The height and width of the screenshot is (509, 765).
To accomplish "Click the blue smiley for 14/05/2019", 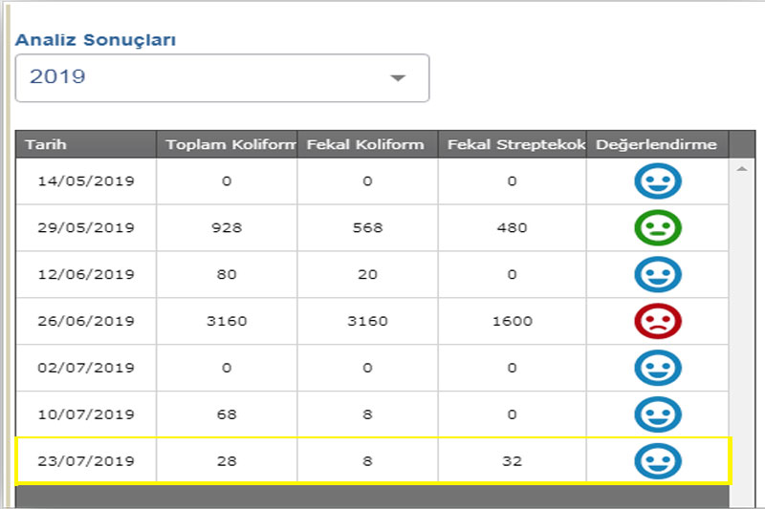I will (658, 181).
